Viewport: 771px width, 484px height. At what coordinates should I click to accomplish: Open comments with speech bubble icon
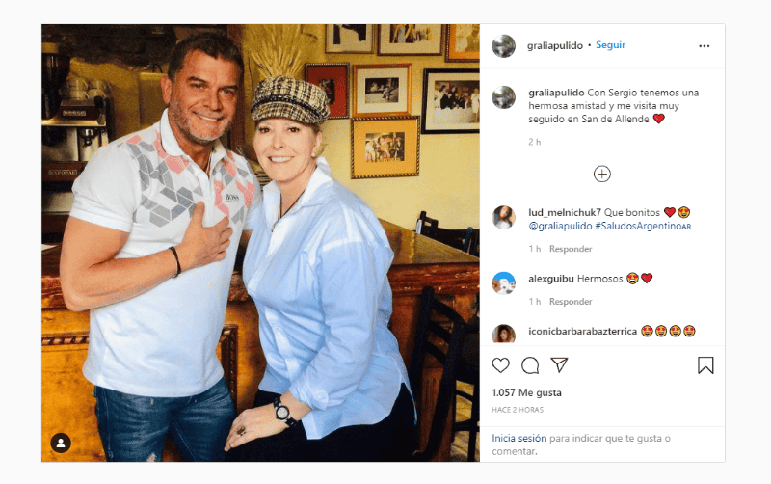[530, 365]
